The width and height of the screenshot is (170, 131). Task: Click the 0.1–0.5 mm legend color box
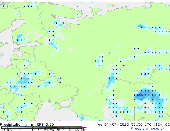[x=5, y=128]
